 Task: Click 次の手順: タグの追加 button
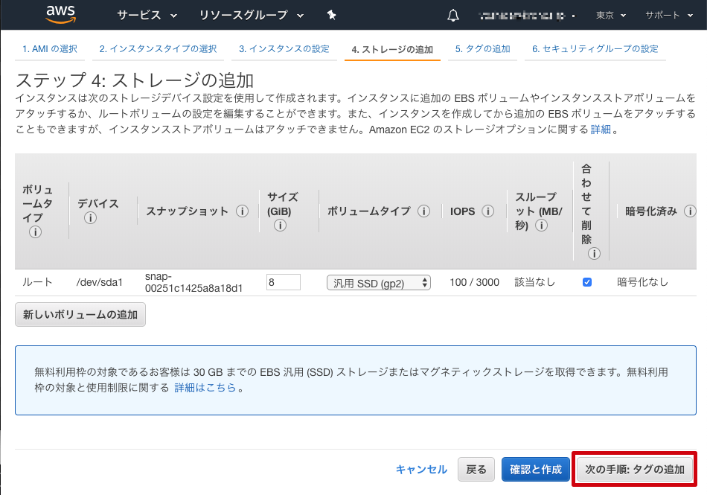[634, 470]
